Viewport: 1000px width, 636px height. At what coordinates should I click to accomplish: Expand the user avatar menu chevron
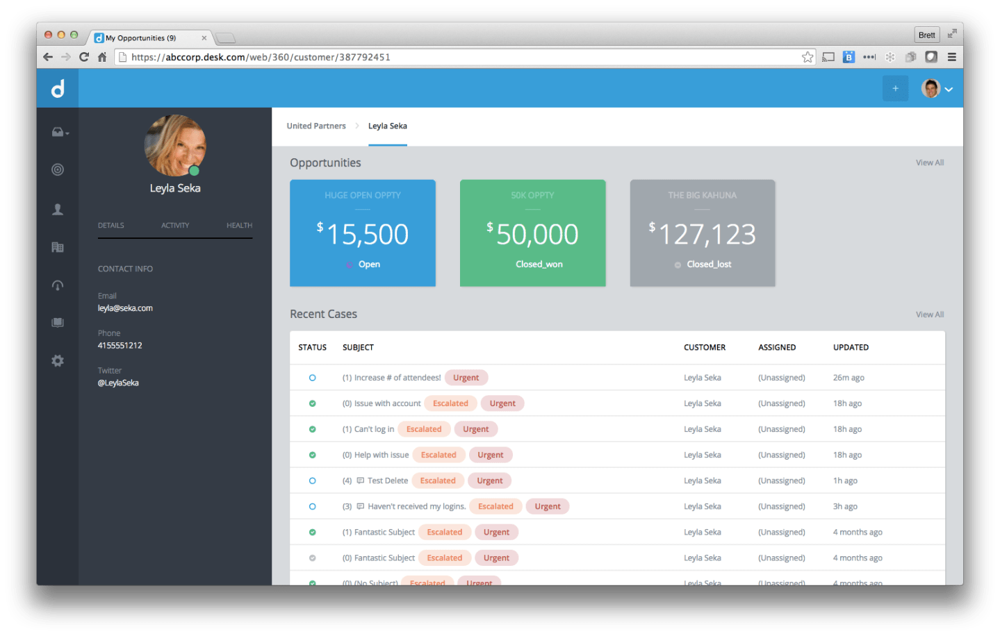(x=949, y=89)
